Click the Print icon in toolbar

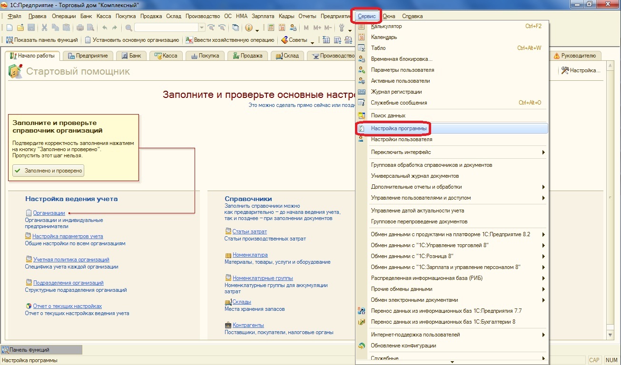(x=80, y=28)
